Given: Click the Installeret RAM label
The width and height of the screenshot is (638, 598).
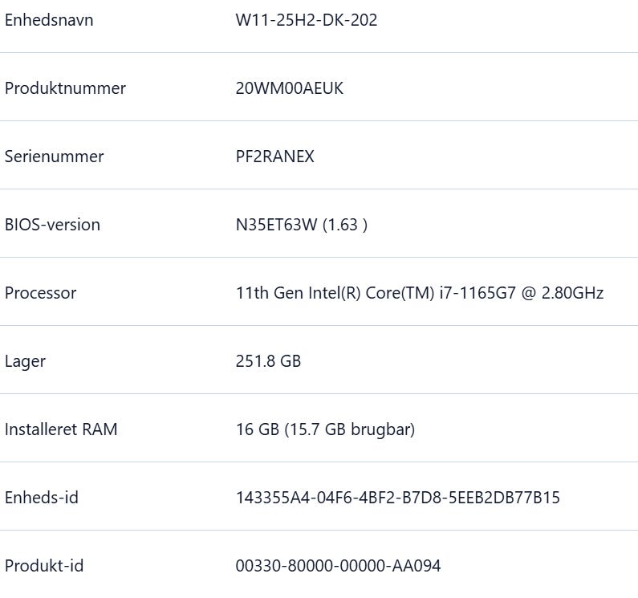Looking at the screenshot, I should pyautogui.click(x=61, y=429).
